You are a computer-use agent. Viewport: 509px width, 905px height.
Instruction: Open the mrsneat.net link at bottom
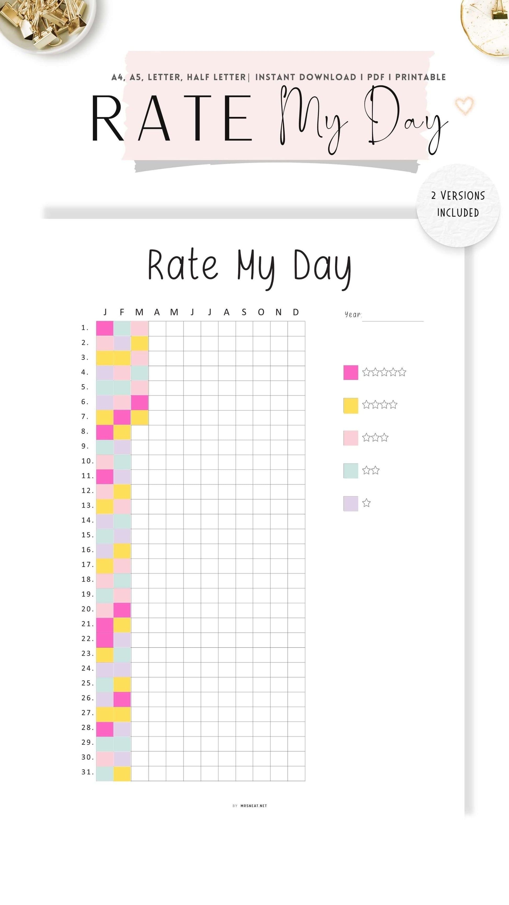click(253, 806)
